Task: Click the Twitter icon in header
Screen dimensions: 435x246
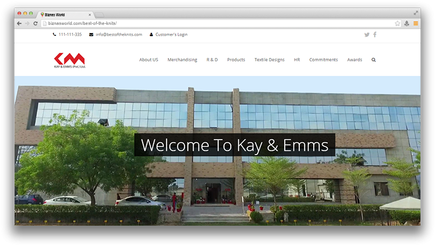Action: click(x=367, y=35)
